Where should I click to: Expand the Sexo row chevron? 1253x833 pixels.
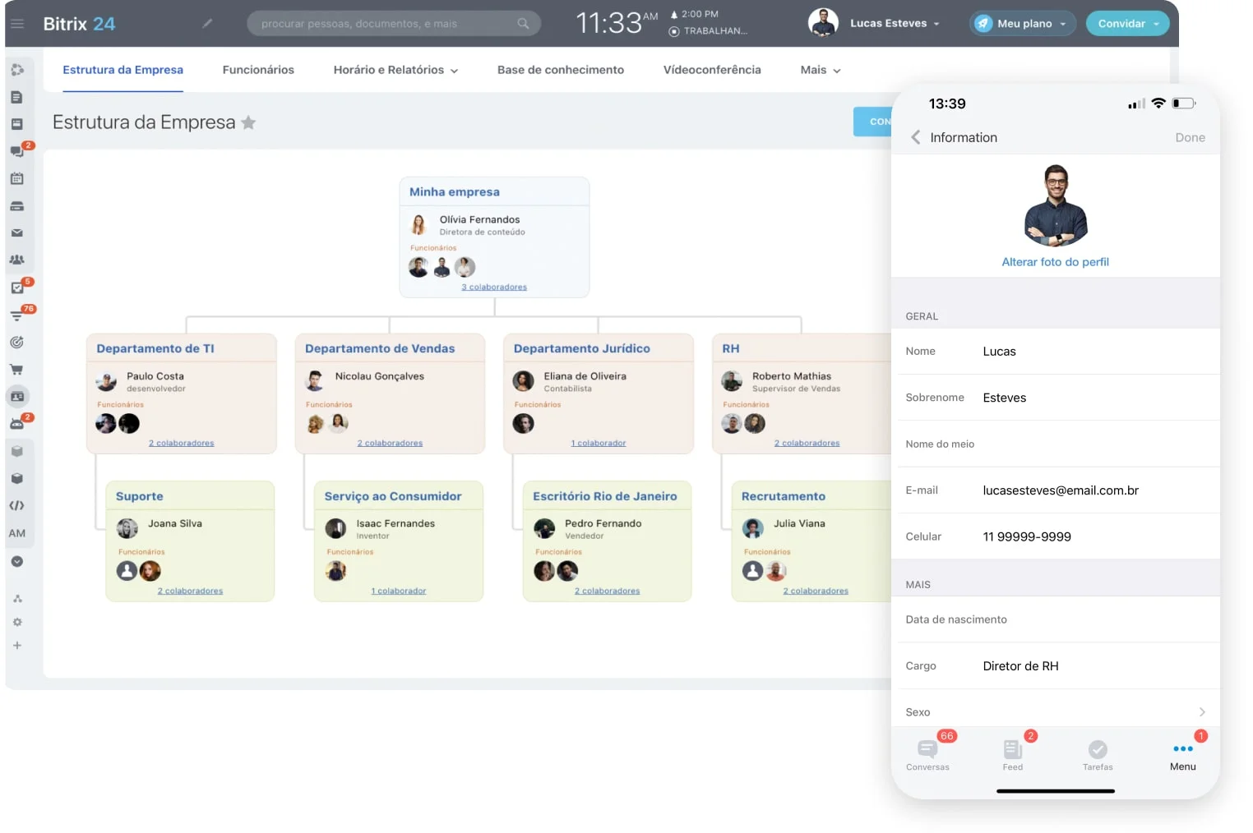pos(1201,712)
